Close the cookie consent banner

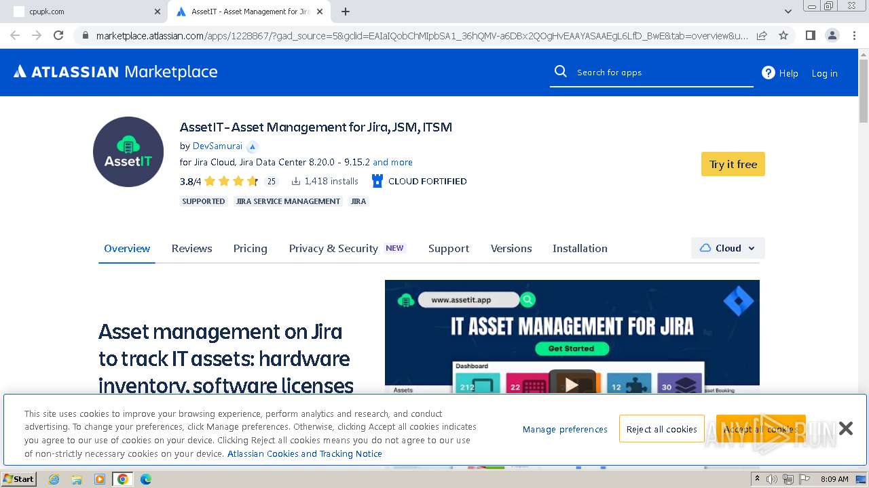pos(846,428)
